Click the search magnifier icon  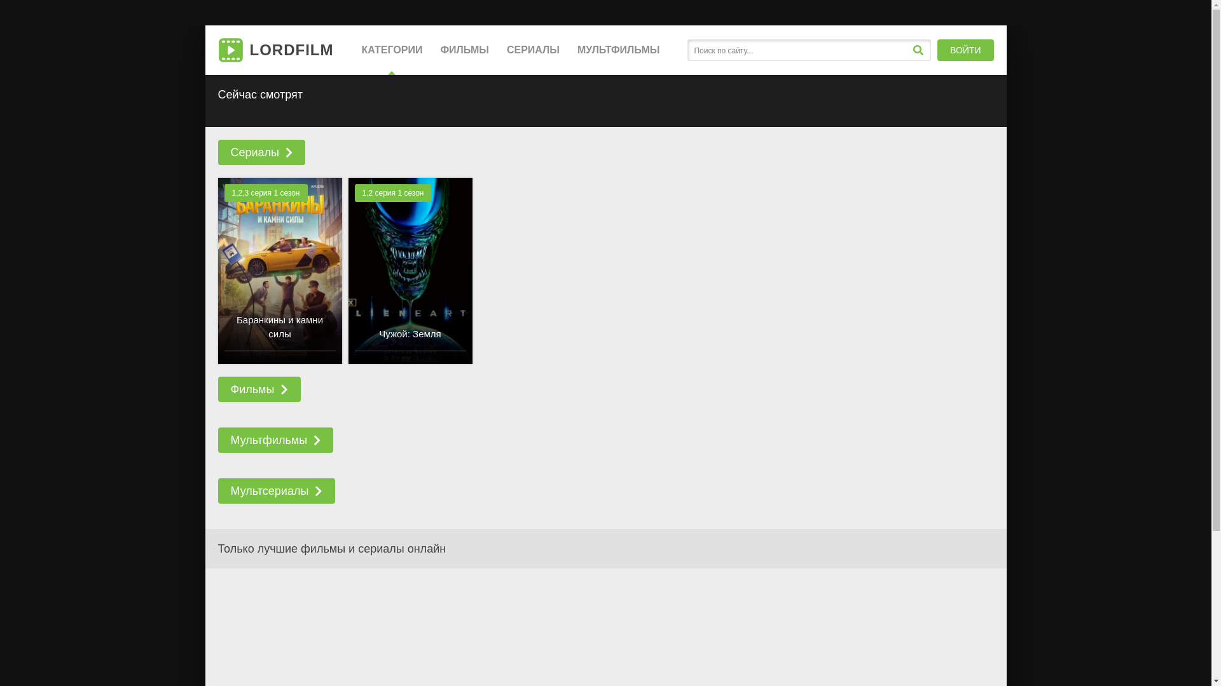[918, 50]
